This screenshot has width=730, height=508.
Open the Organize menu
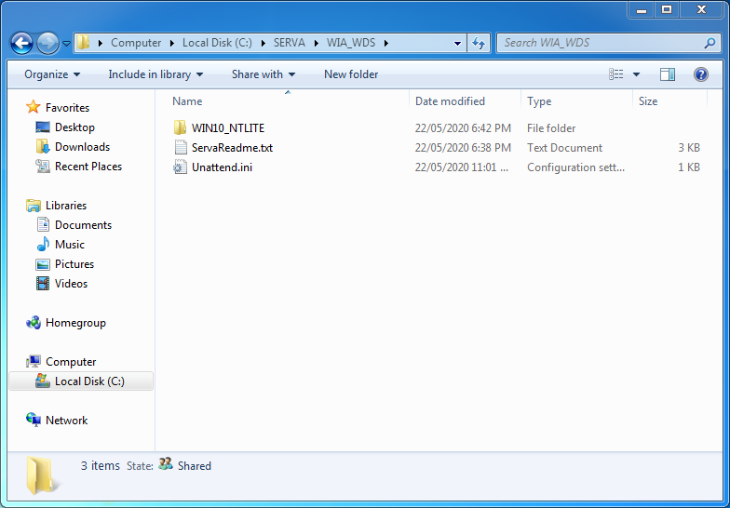pos(52,74)
